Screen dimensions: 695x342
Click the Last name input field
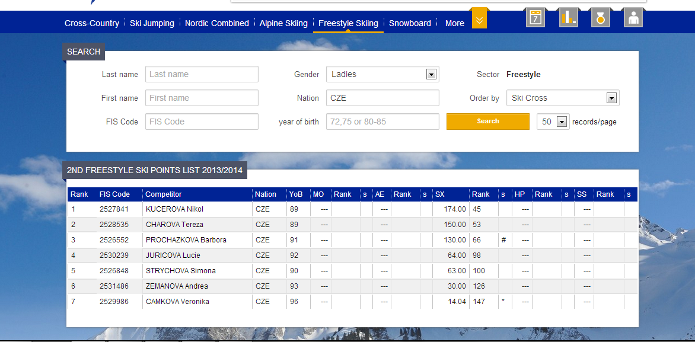click(202, 74)
